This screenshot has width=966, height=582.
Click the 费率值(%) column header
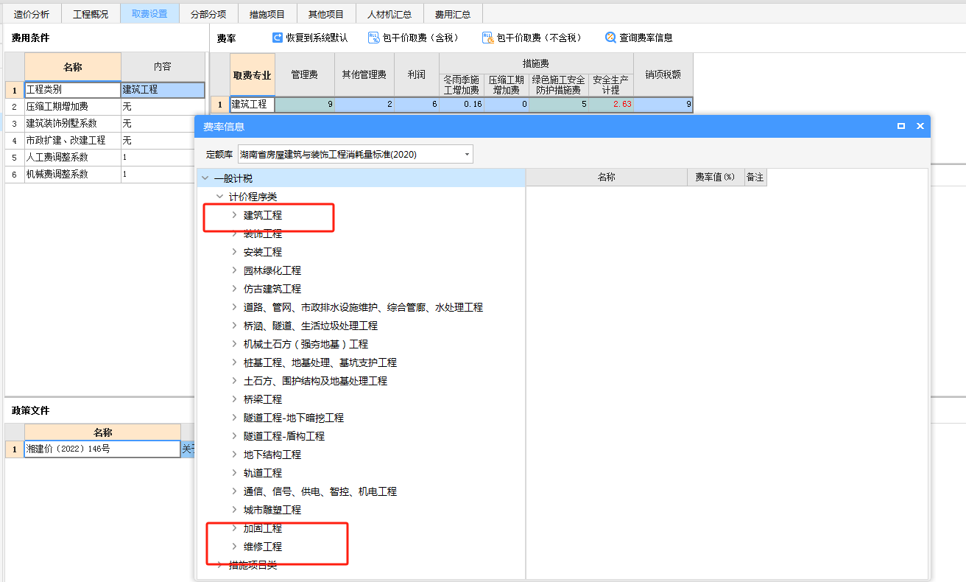(x=715, y=178)
